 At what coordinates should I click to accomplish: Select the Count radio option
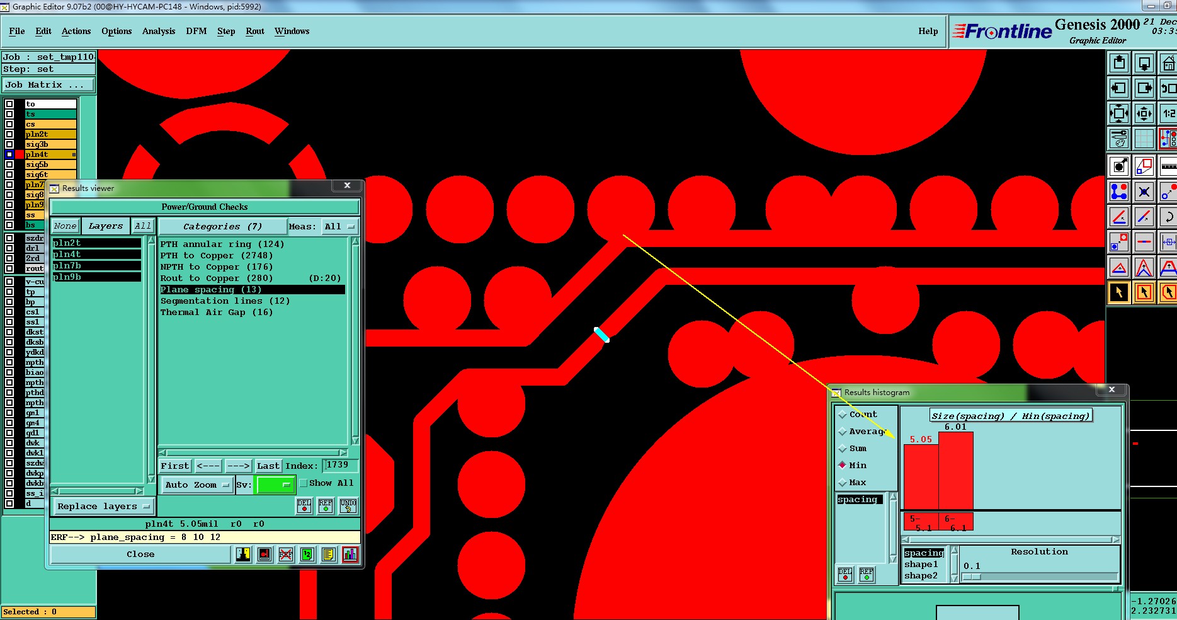click(x=843, y=414)
